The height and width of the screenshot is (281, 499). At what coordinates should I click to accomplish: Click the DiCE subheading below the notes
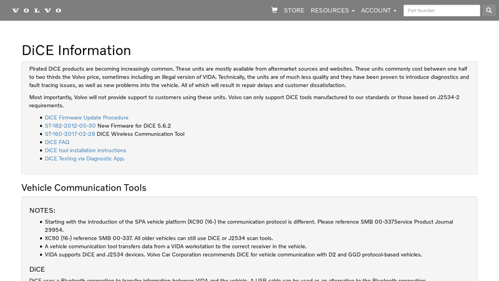point(37,269)
